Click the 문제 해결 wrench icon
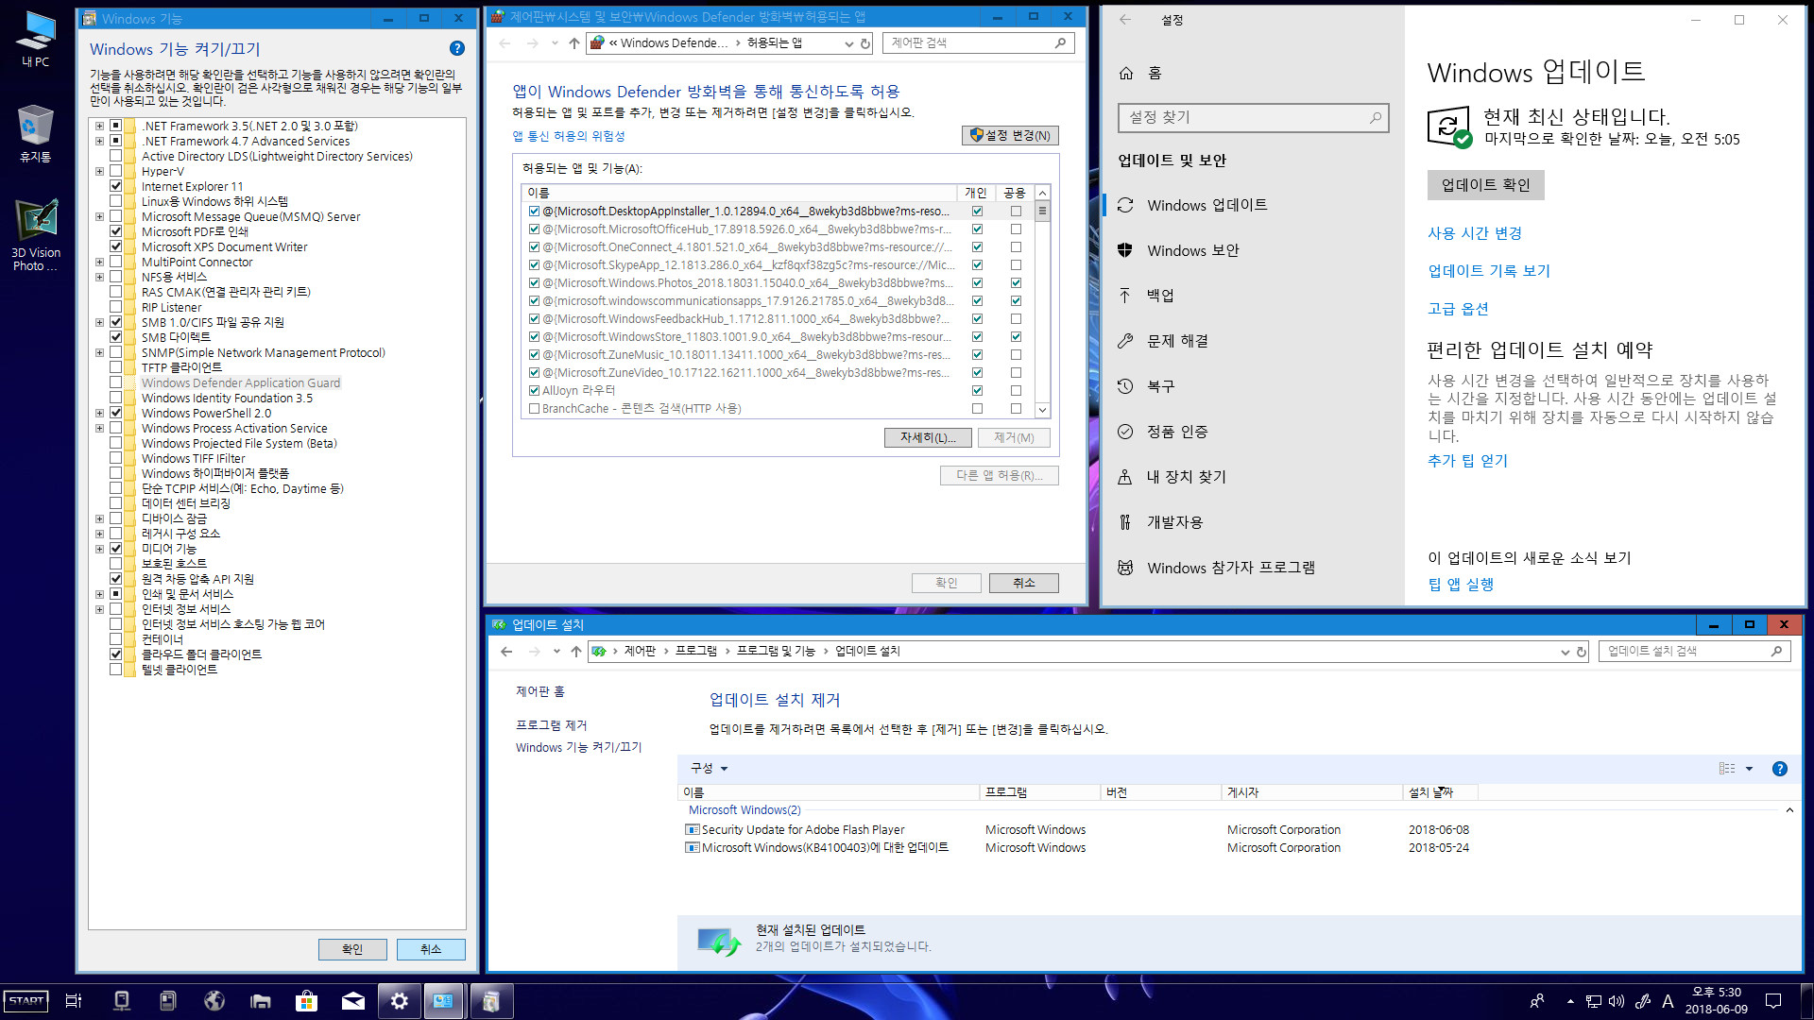 (1125, 341)
